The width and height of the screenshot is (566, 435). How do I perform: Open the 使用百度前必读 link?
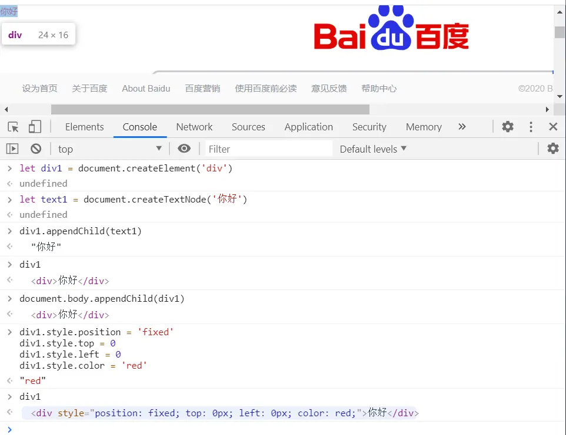pyautogui.click(x=266, y=89)
